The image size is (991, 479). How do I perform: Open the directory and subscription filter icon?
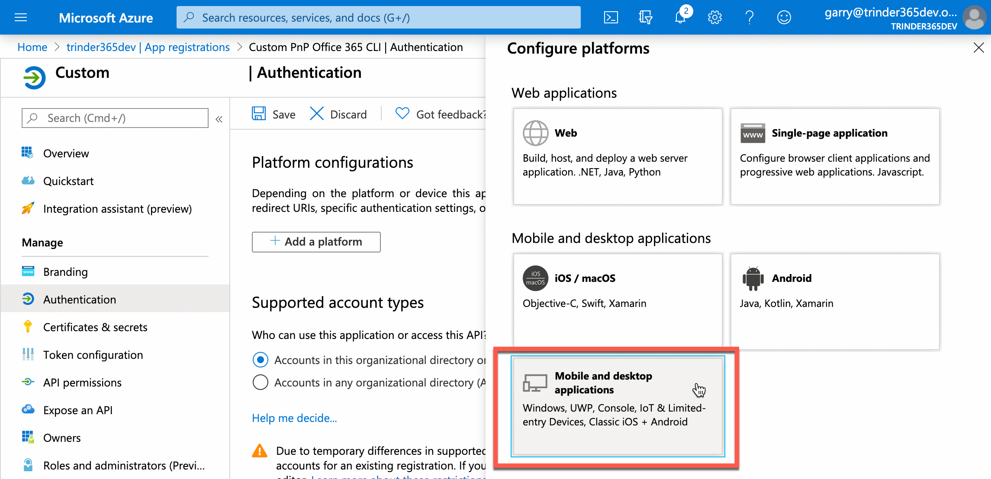pos(645,17)
